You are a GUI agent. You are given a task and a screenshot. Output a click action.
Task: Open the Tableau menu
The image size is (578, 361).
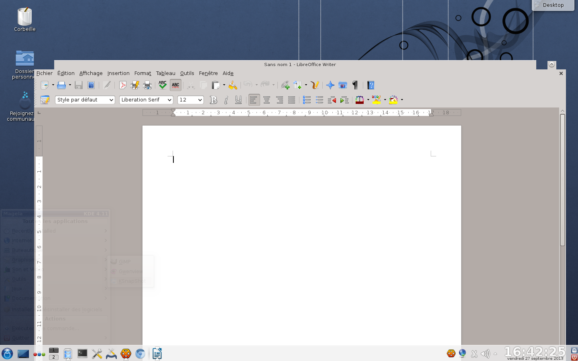(166, 73)
